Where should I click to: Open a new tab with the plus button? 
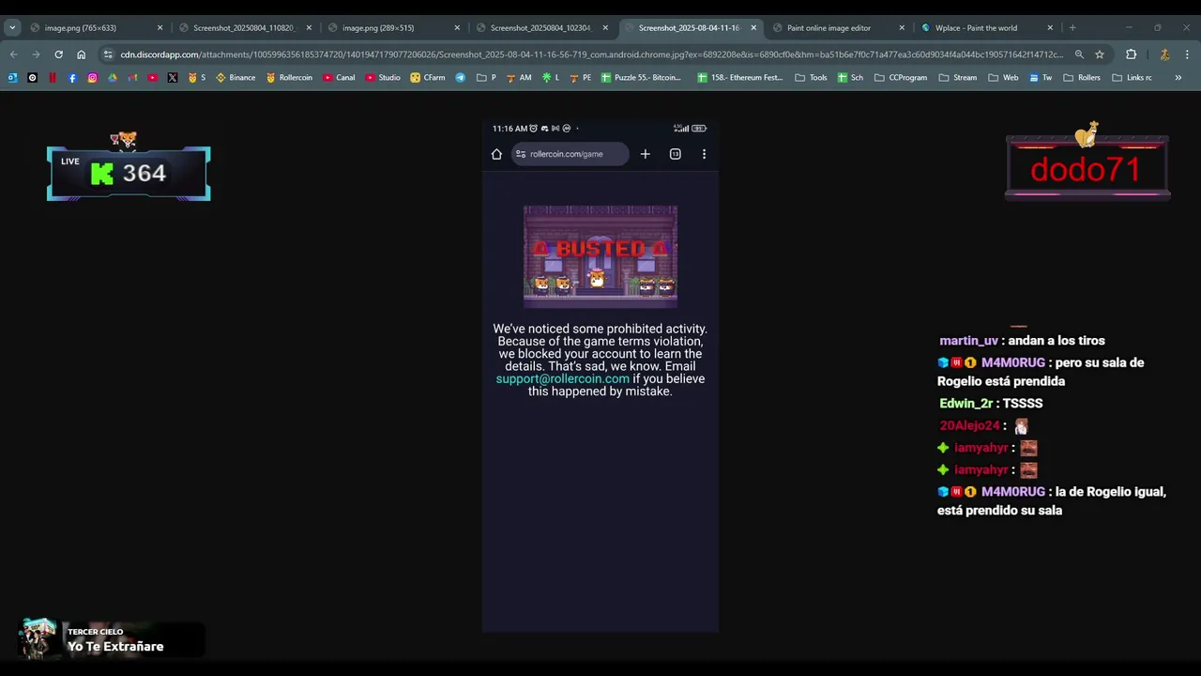pos(1072,27)
